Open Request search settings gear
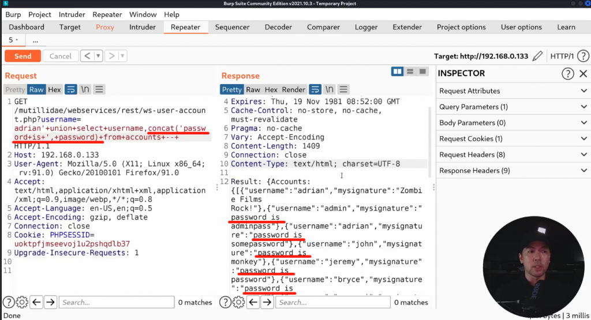591x320 pixels. point(22,302)
